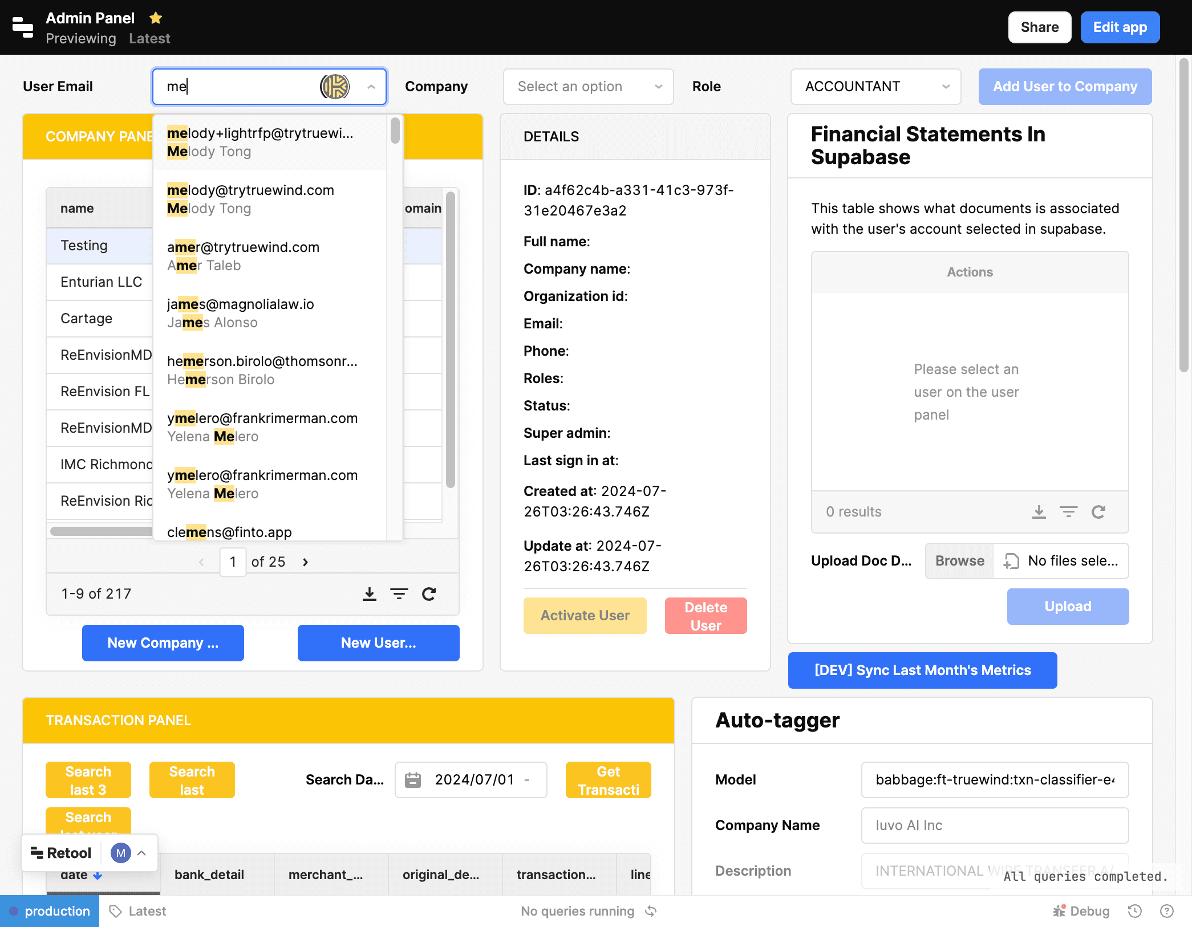
Task: Collapse the User Email suggestions with the chevron
Action: click(x=371, y=86)
